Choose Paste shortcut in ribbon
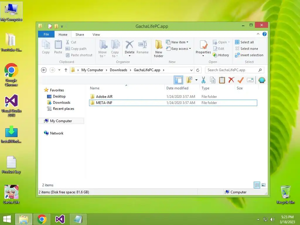Viewport: 300px width, 225px height. pos(79,55)
